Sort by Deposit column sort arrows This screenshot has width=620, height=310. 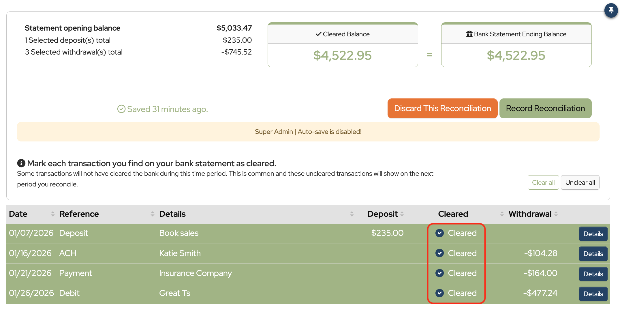pos(402,214)
